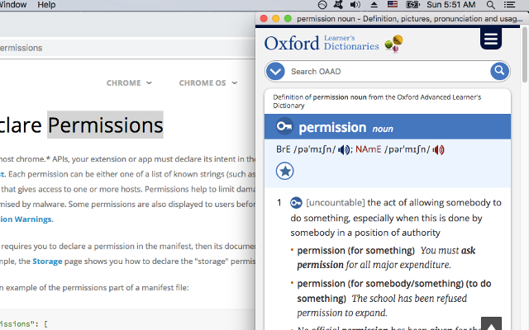Click the docs page address bar text
529x330 pixels.
(21, 48)
